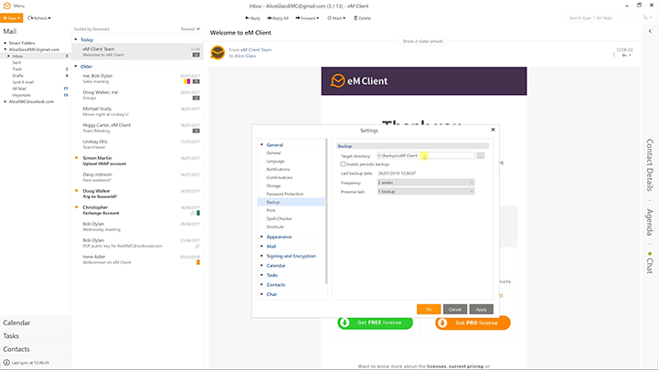Screen dimensions: 658x370
Task: Select Language in Settings tree
Action: (x=275, y=161)
